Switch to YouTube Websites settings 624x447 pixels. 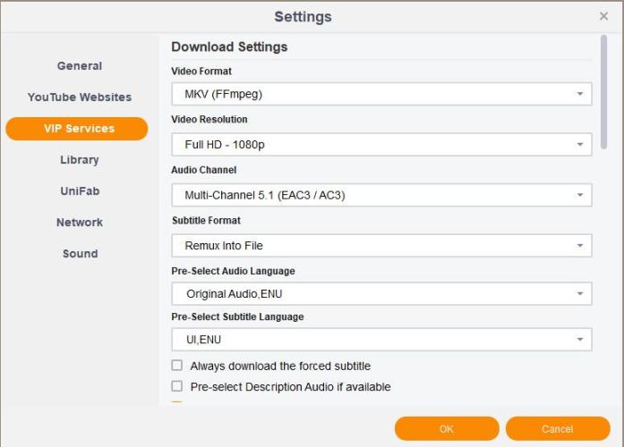tap(80, 97)
